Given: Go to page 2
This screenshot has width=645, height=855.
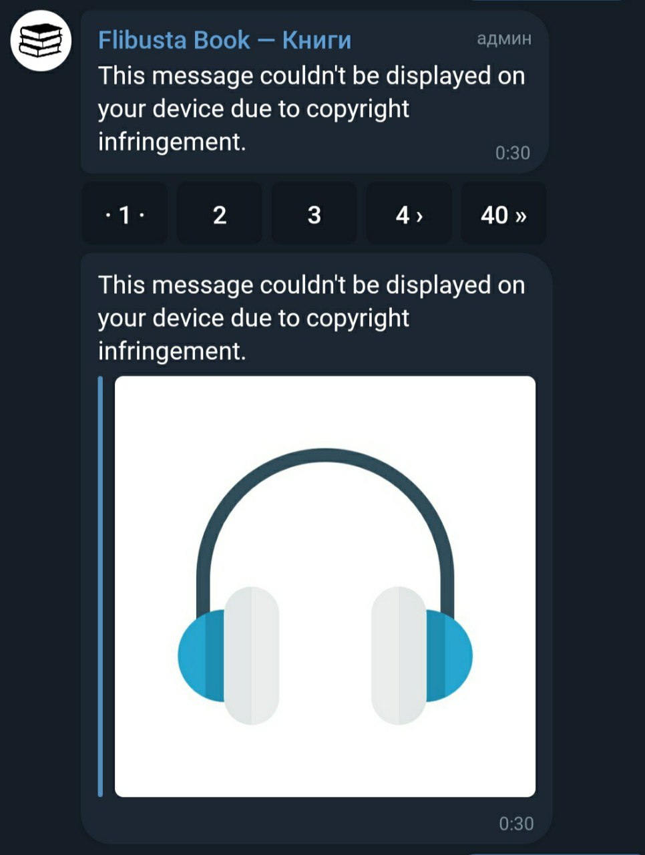Looking at the screenshot, I should tap(220, 215).
